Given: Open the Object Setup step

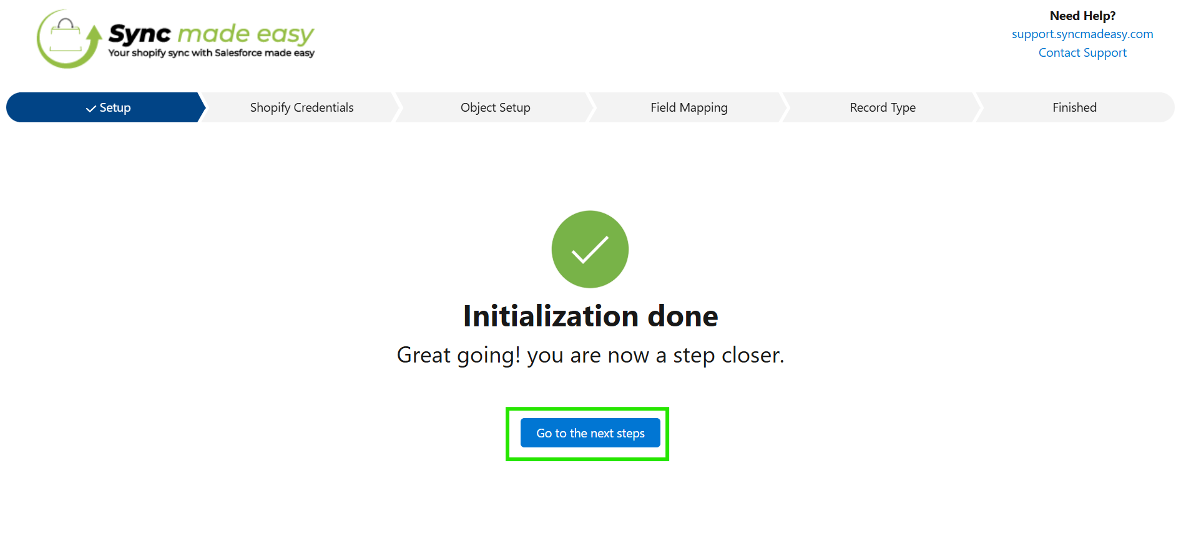Looking at the screenshot, I should pos(495,107).
